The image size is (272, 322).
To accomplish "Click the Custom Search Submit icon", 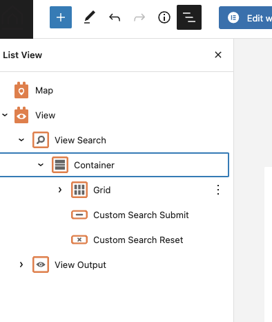I will 79,215.
